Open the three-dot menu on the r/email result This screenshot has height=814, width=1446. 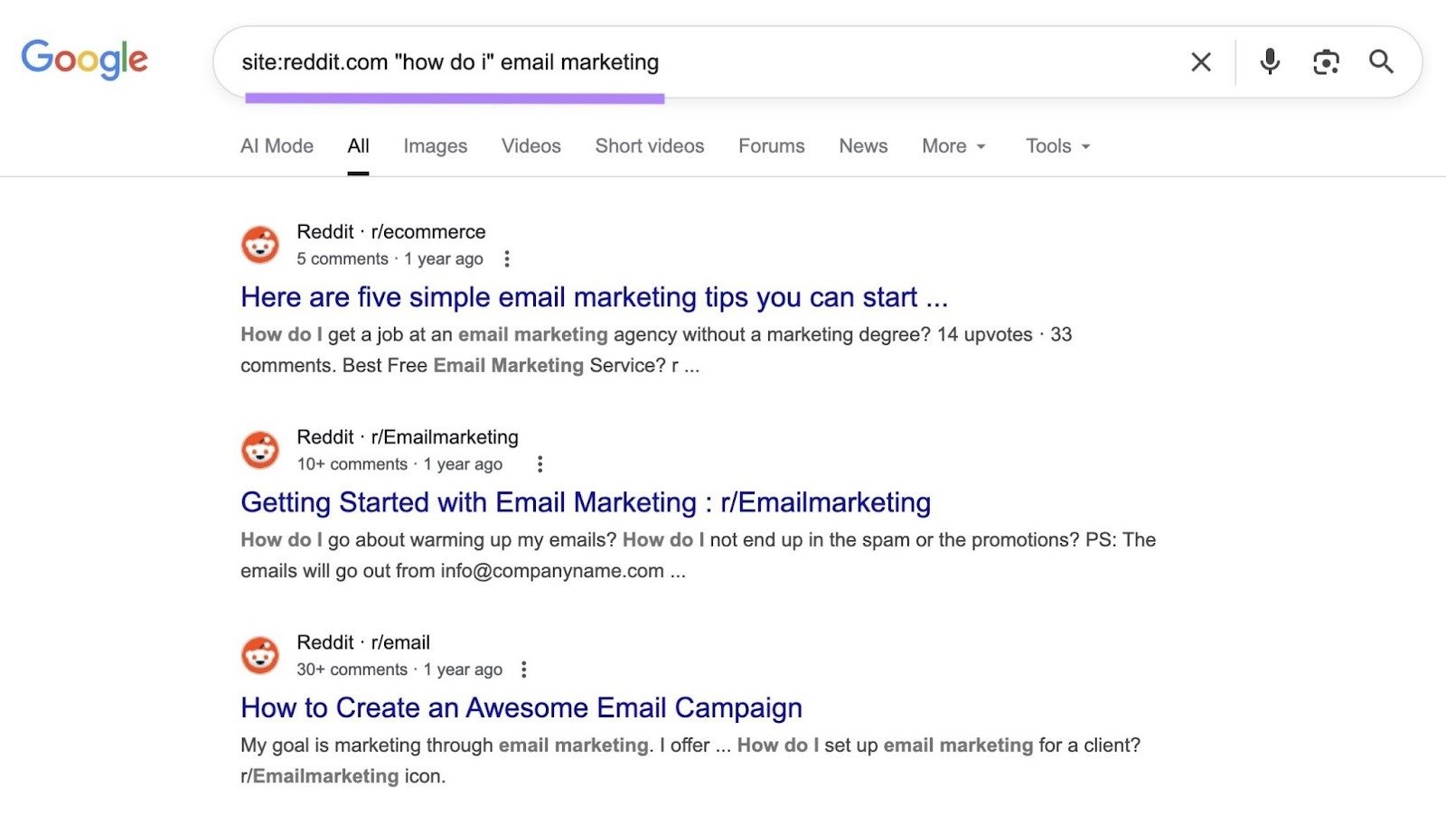point(524,669)
